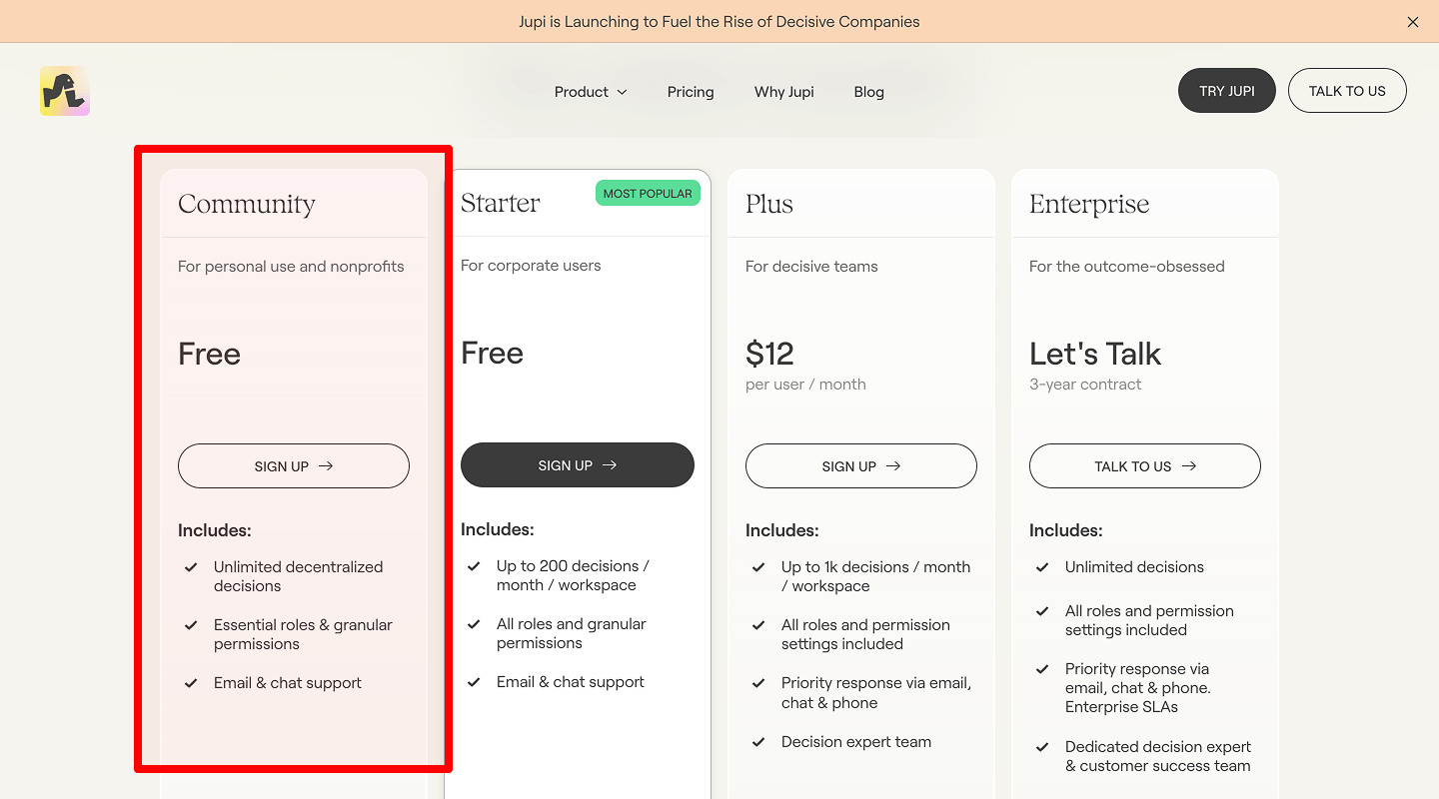Click the arrow icon in Community's Sign Up button

tap(327, 465)
